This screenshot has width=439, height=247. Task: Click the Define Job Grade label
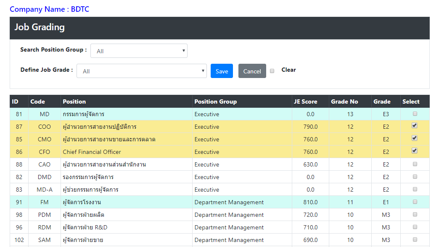click(x=47, y=70)
